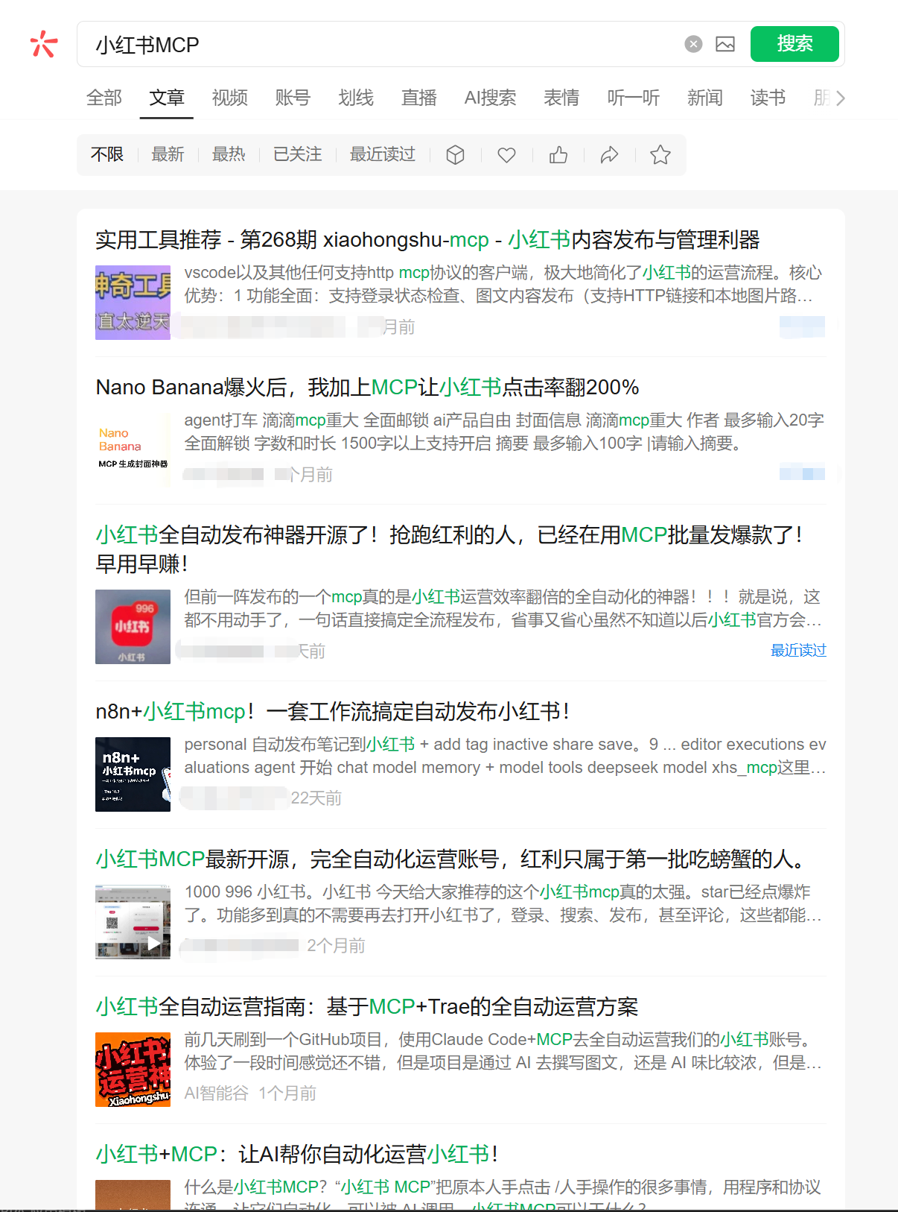Toggle the heart icon filter

pyautogui.click(x=507, y=154)
